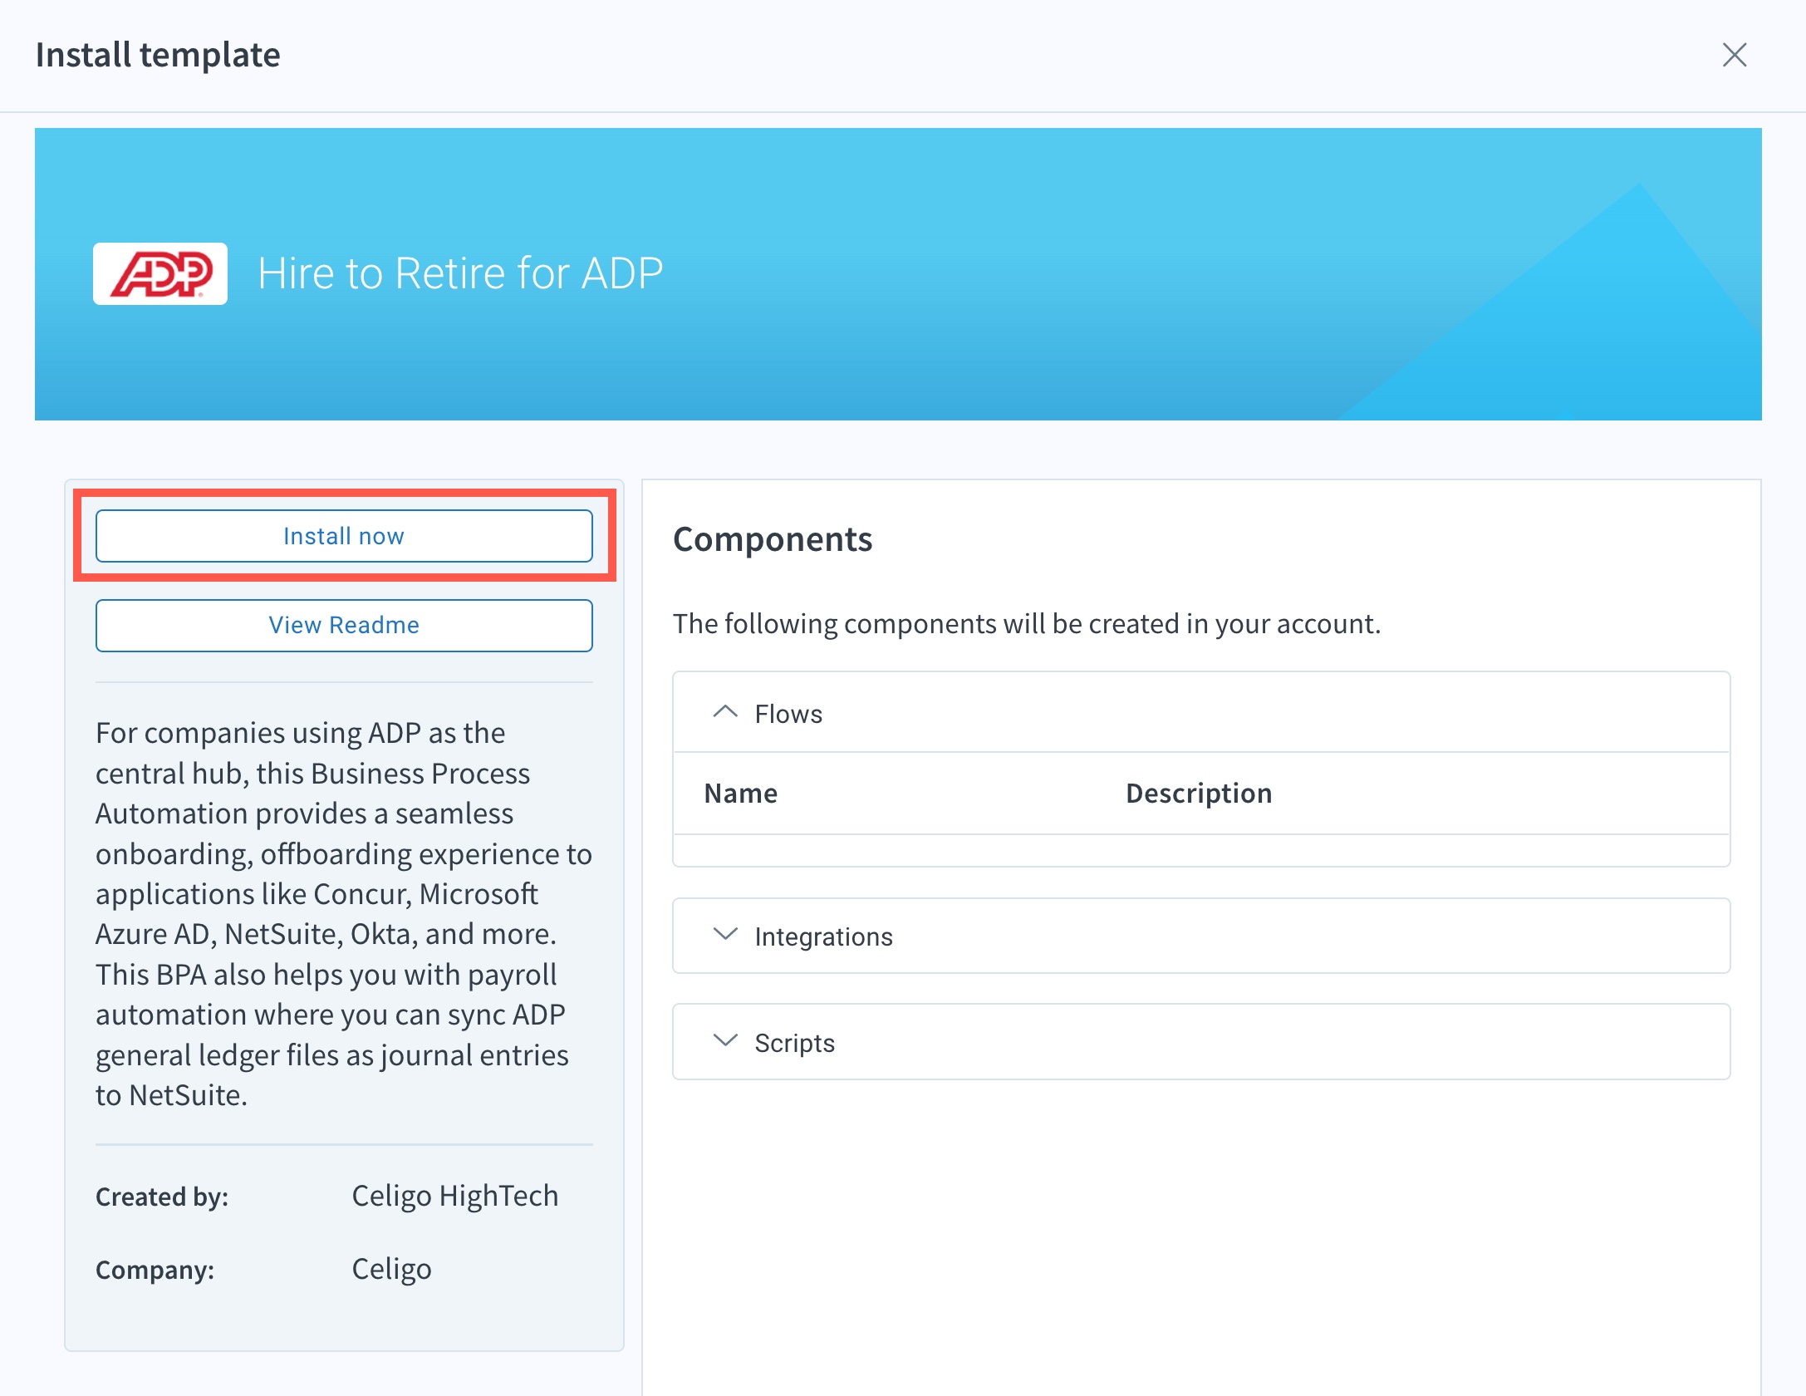Click the ADP logo in the banner
1806x1396 pixels.
point(160,273)
